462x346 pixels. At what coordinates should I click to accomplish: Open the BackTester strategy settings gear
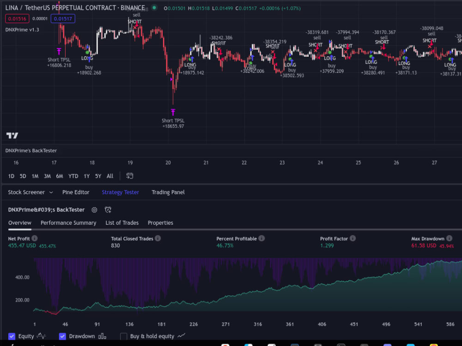94,210
